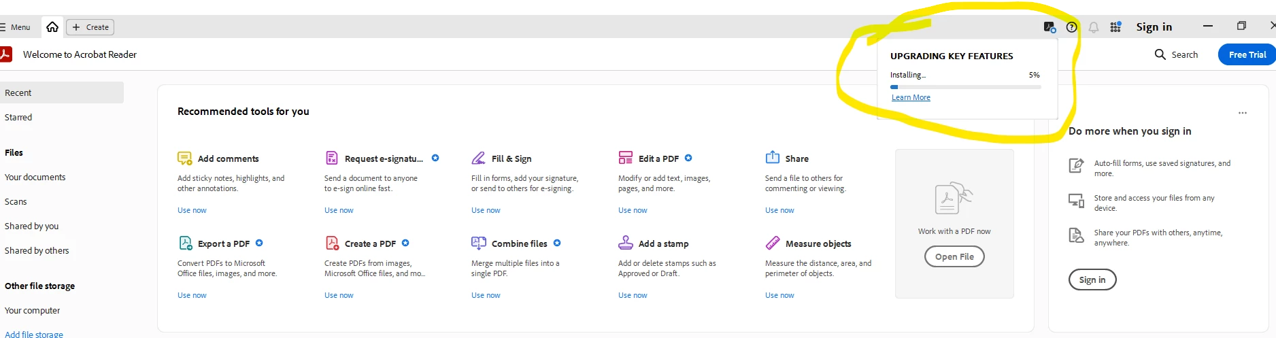The height and width of the screenshot is (338, 1276).
Task: Go to the Home icon tab
Action: pyautogui.click(x=52, y=27)
